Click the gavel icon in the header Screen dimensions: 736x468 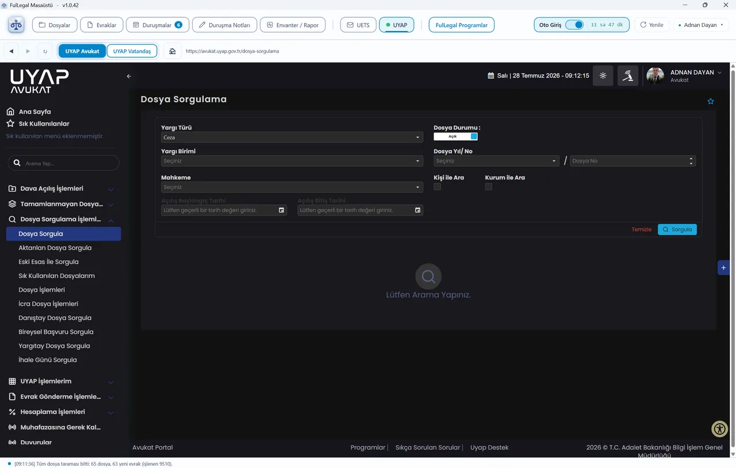tap(628, 75)
